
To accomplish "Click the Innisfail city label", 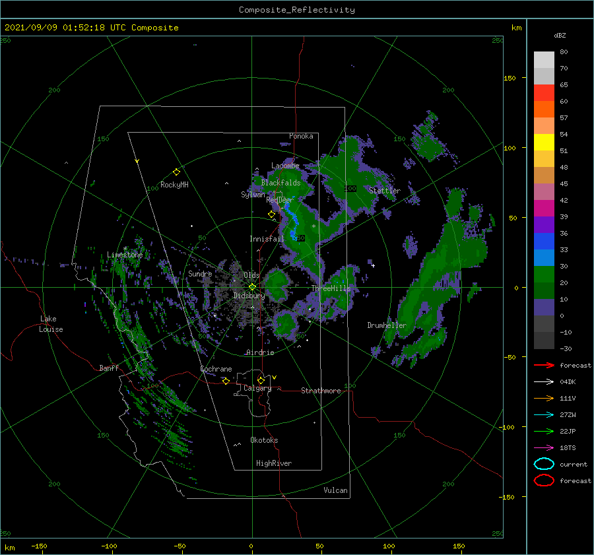I will 267,239.
